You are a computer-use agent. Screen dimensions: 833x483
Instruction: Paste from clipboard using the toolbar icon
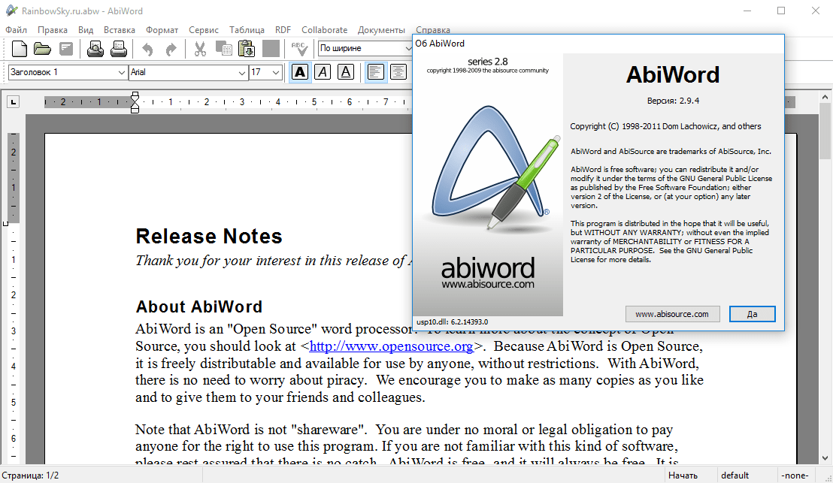point(247,49)
